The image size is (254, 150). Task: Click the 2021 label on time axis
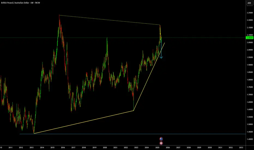tap(115, 148)
